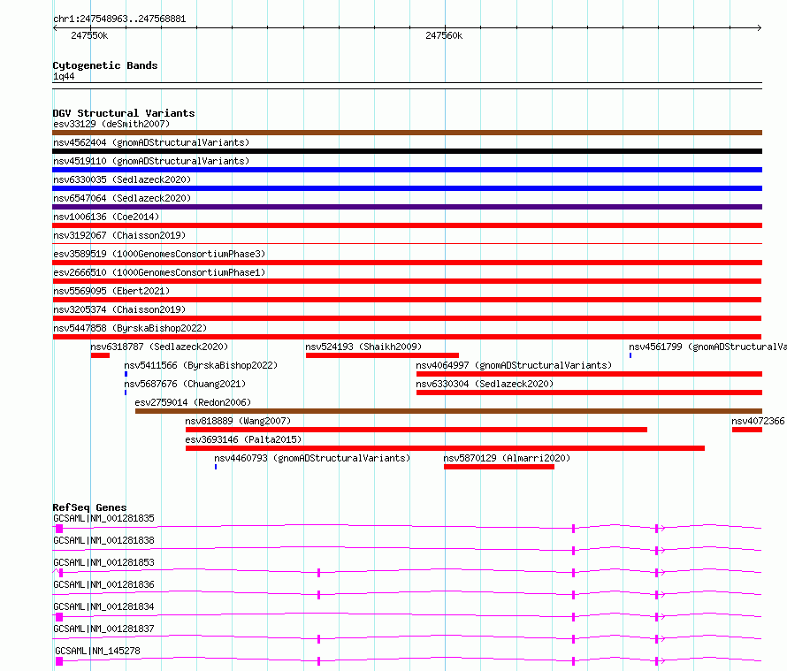Click the first exon of GCSAML NM_001281835
The width and height of the screenshot is (787, 671).
pyautogui.click(x=59, y=529)
